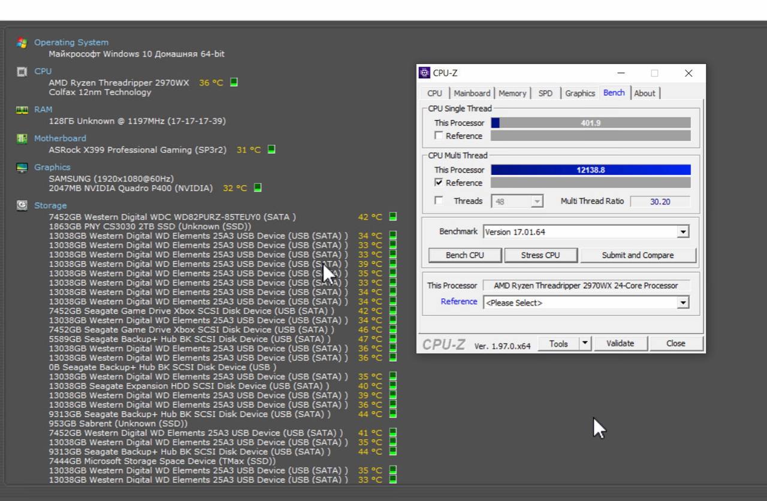The image size is (767, 501).
Task: Click the Graphics monitor icon
Action: 22,167
